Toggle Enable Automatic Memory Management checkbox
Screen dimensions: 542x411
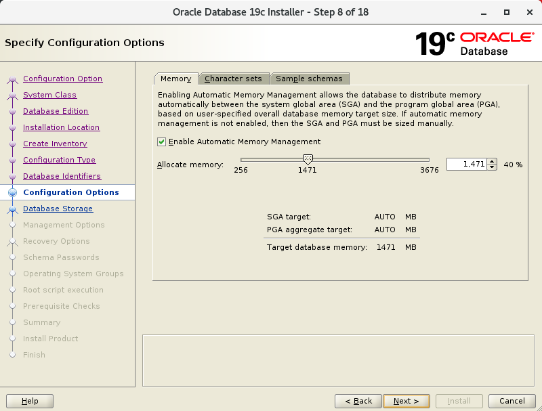[x=161, y=142]
